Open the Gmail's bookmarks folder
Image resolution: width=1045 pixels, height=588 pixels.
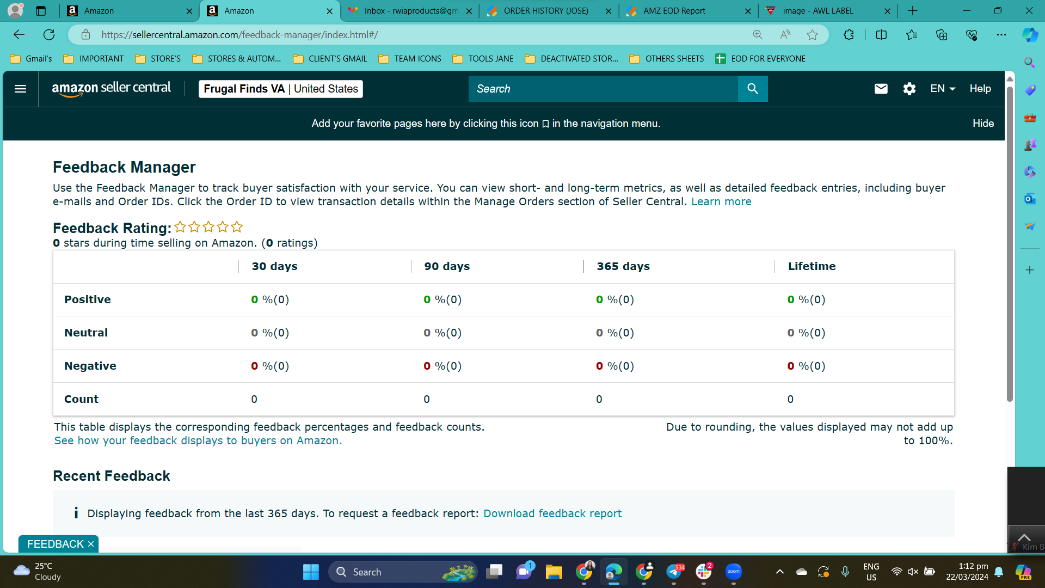point(31,59)
